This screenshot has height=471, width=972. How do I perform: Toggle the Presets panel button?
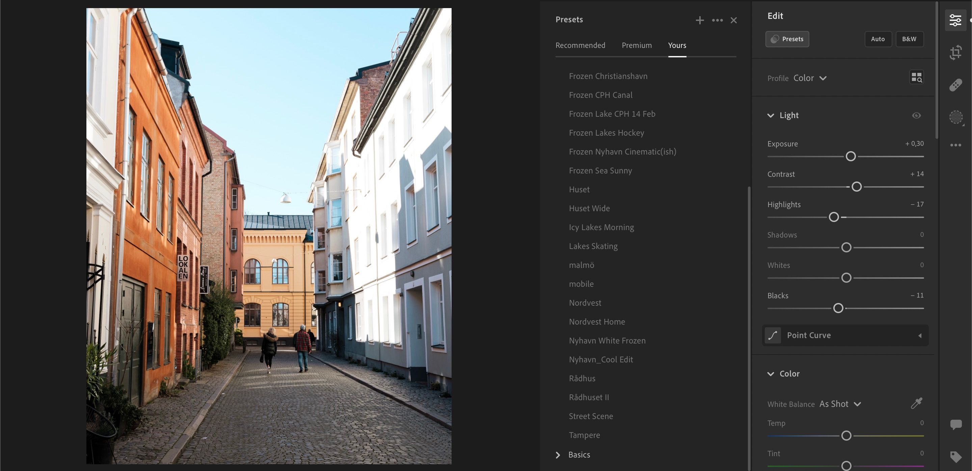(x=787, y=39)
